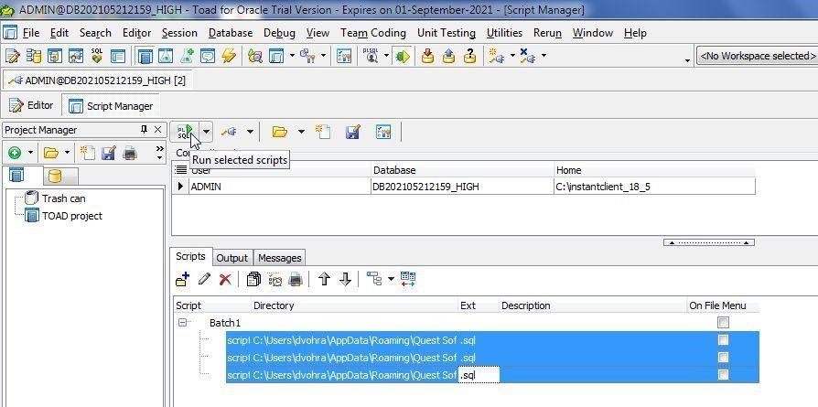Viewport: 818px width, 407px height.
Task: Click the Copy documents icon in Scripts toolbar
Action: [253, 279]
